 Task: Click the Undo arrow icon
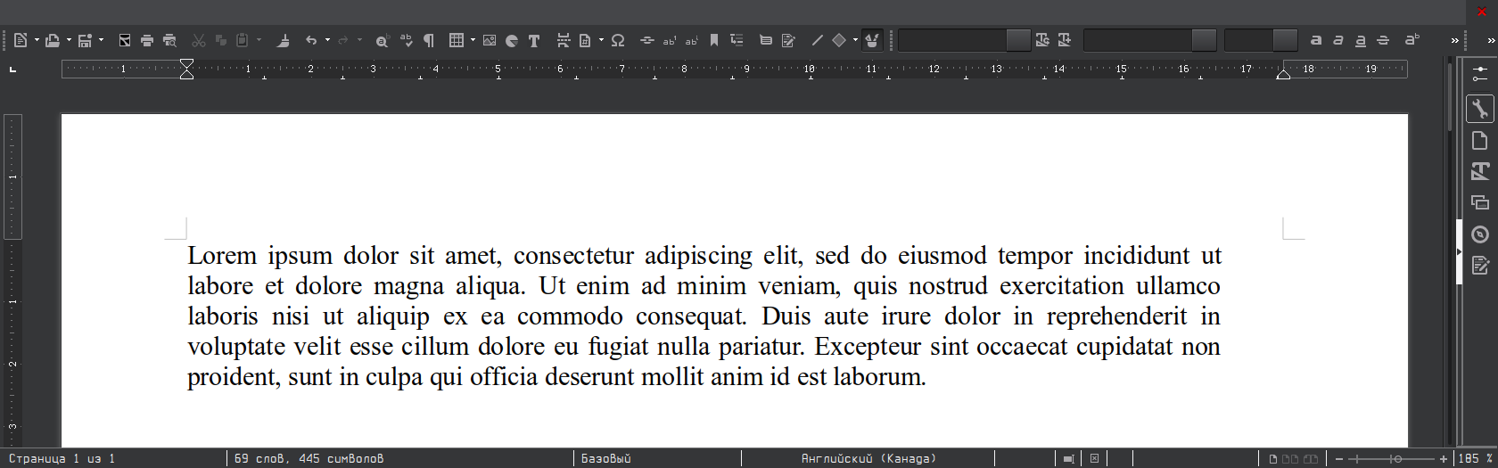(311, 40)
